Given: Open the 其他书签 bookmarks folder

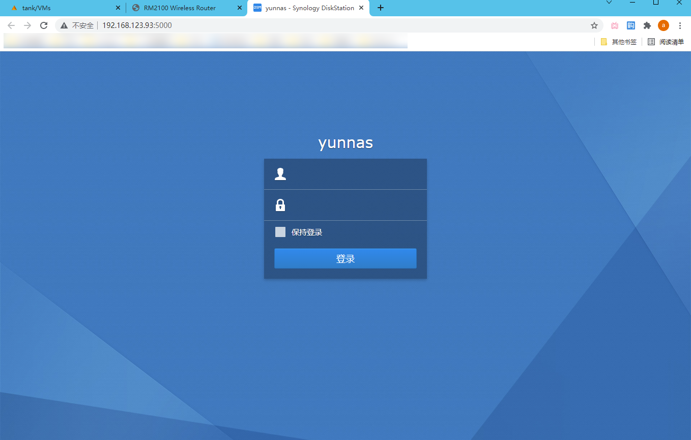Looking at the screenshot, I should (x=619, y=42).
